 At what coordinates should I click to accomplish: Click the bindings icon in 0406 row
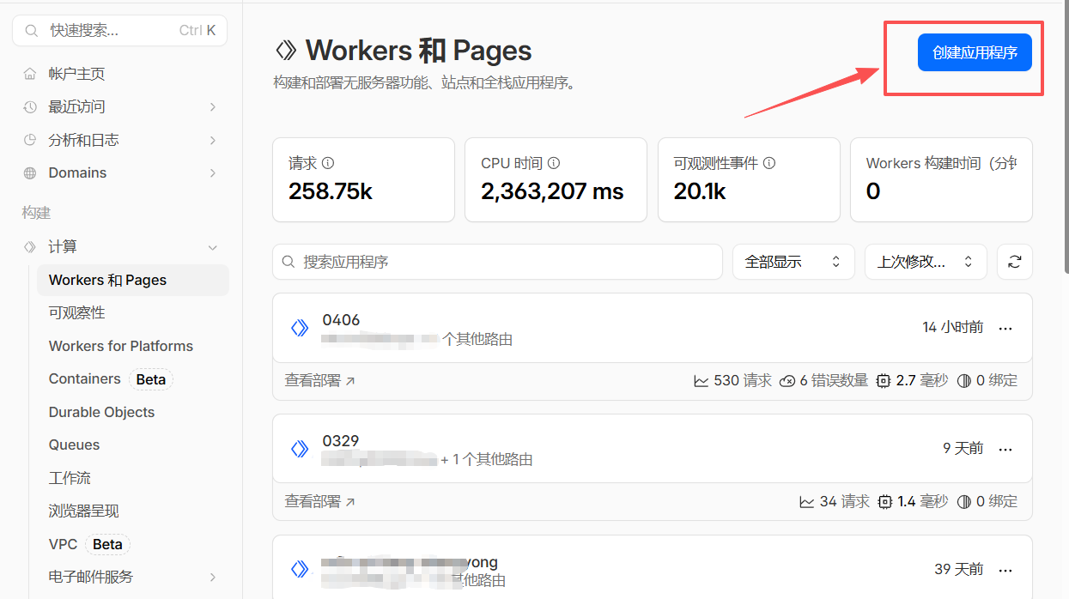(963, 381)
